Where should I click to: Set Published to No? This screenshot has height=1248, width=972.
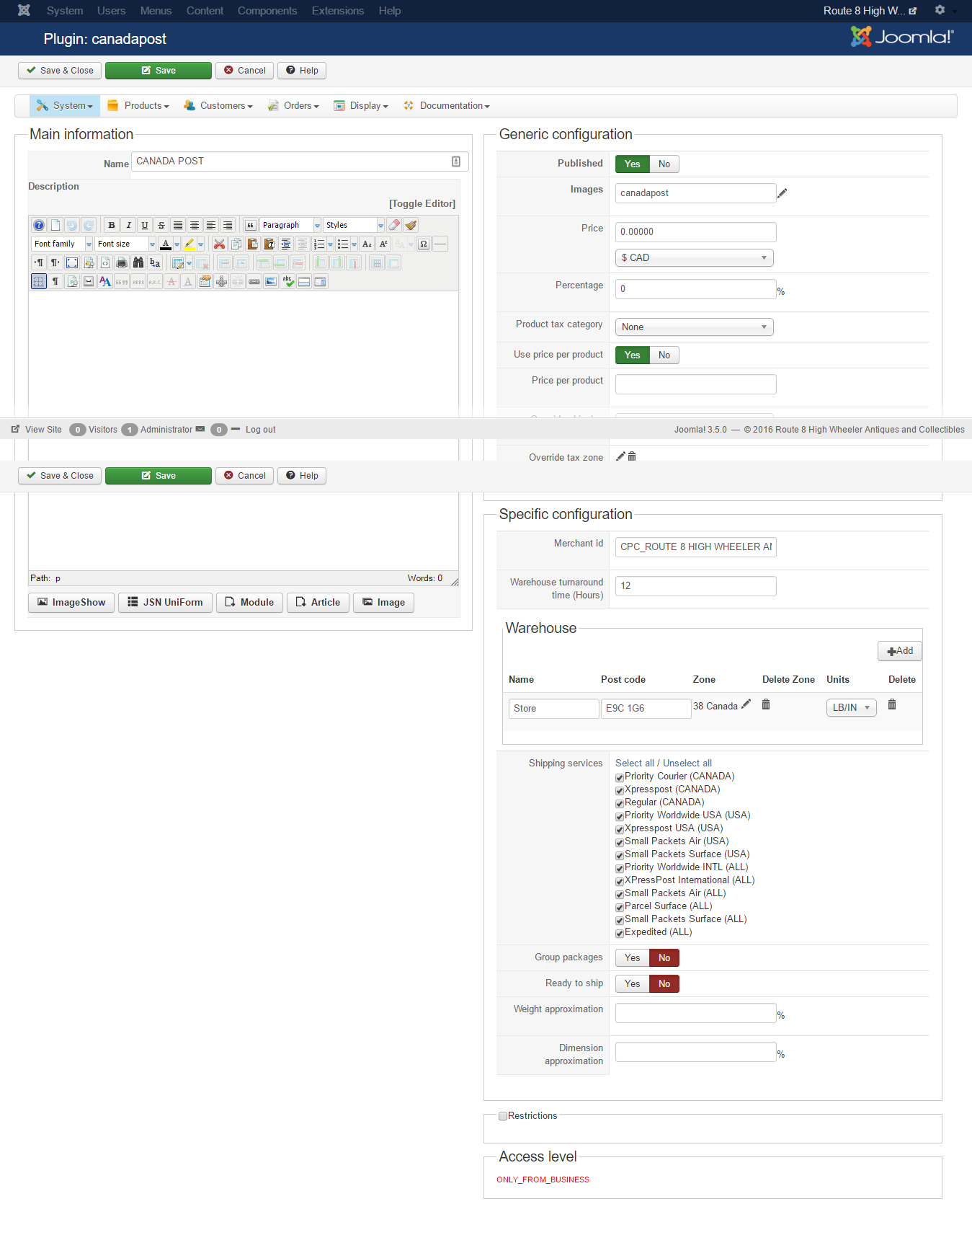(664, 164)
